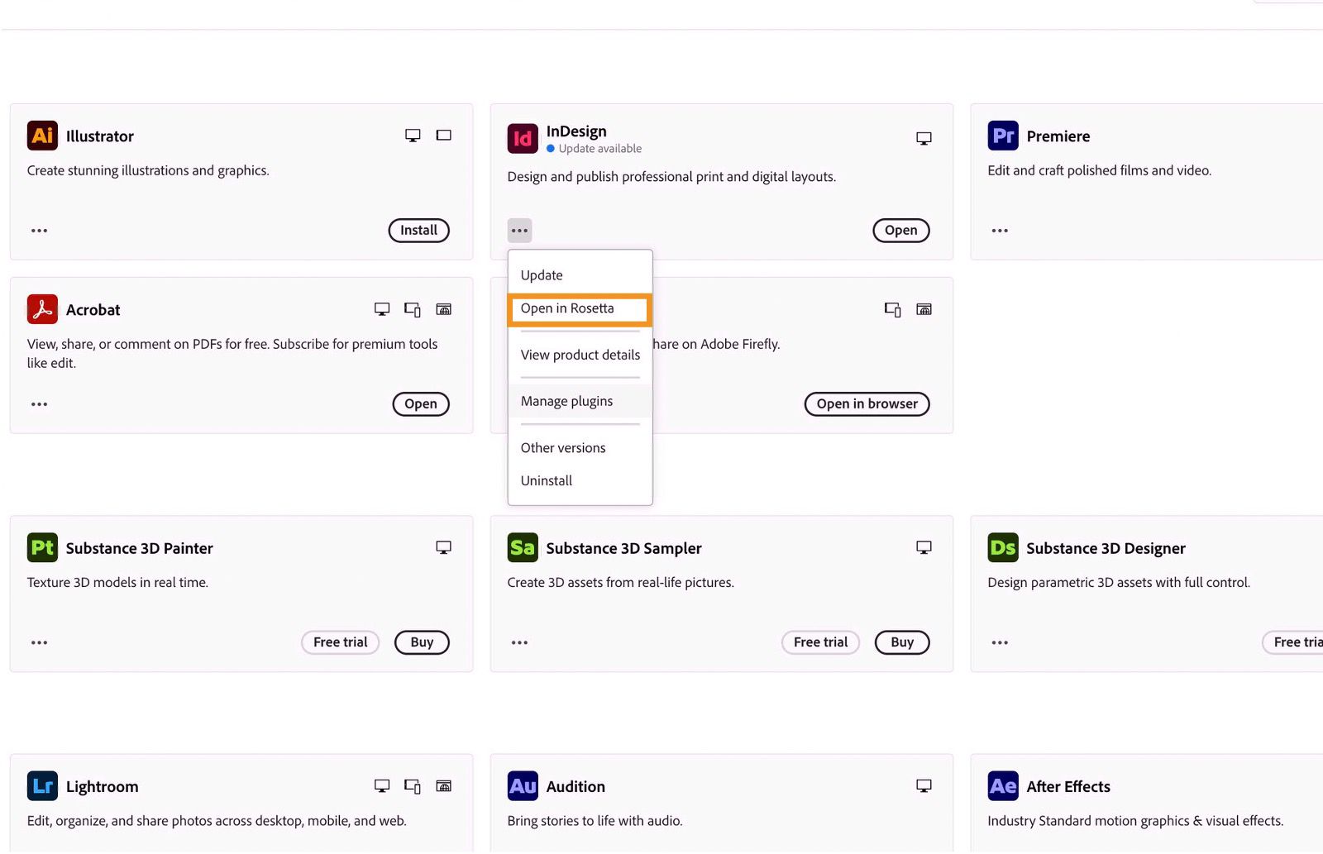Click Substance 3D Painter's desktop icon
The width and height of the screenshot is (1323, 854).
(444, 547)
